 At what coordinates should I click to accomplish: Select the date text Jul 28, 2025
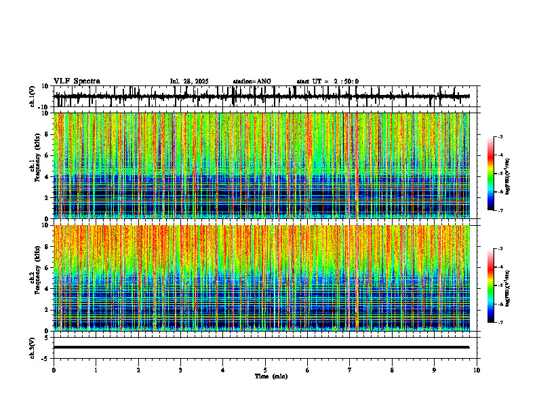click(x=189, y=81)
